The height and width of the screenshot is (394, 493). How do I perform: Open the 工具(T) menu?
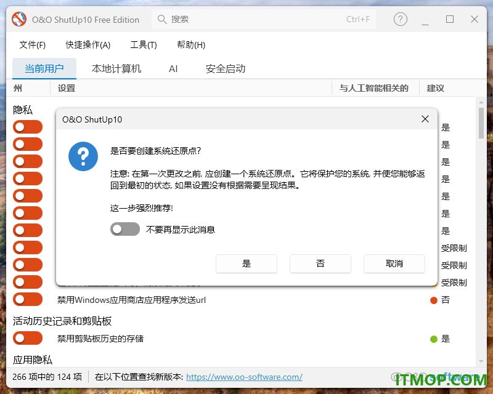pyautogui.click(x=144, y=45)
